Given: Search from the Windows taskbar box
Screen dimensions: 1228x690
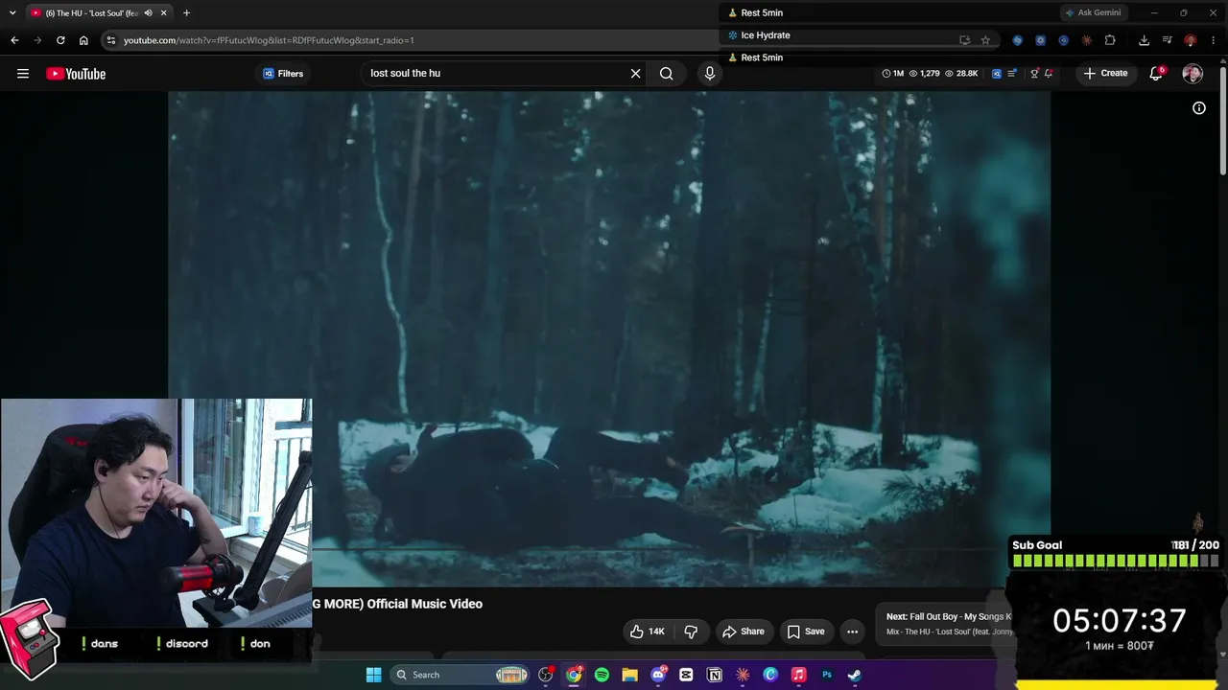Looking at the screenshot, I should (x=460, y=675).
